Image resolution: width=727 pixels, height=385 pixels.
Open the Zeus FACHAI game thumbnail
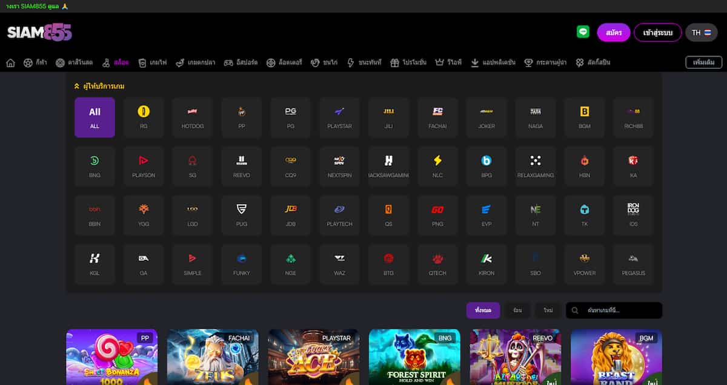213,357
